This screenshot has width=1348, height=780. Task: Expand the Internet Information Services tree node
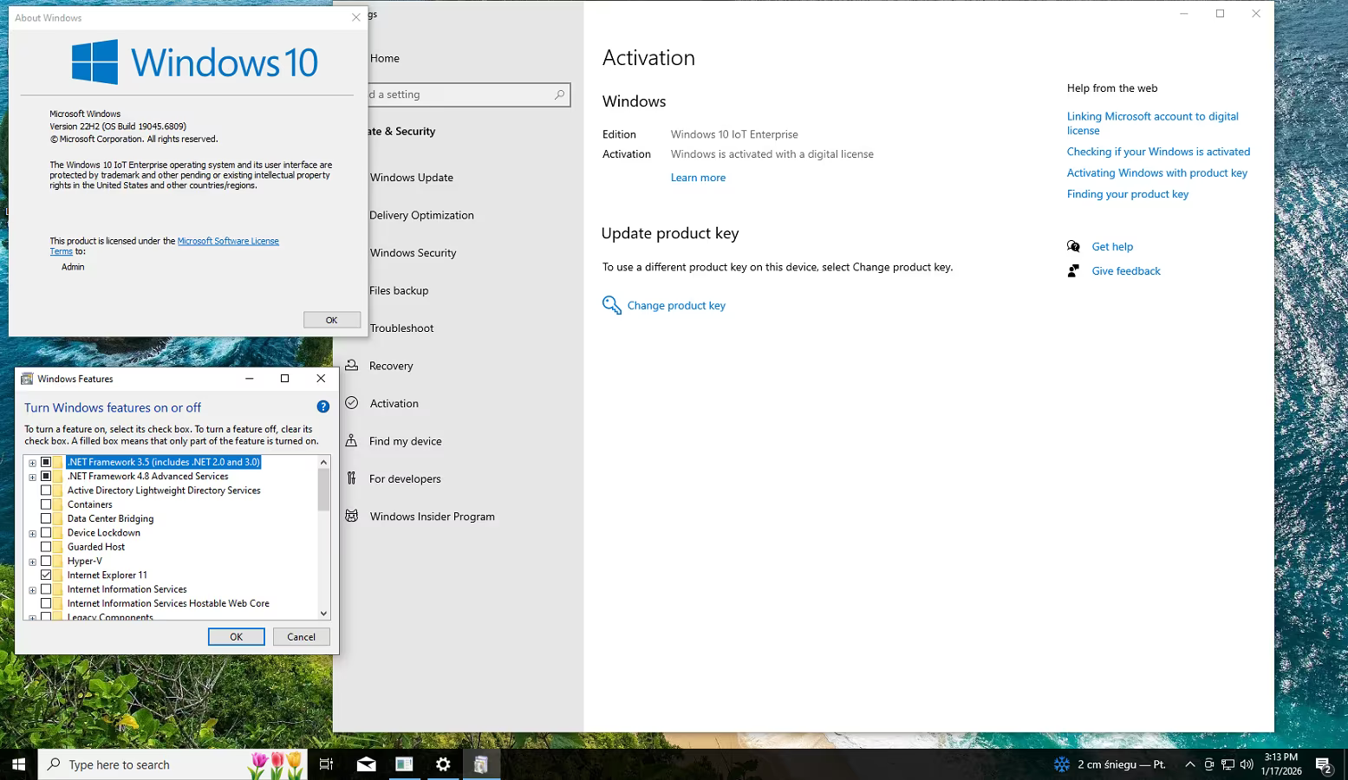32,589
